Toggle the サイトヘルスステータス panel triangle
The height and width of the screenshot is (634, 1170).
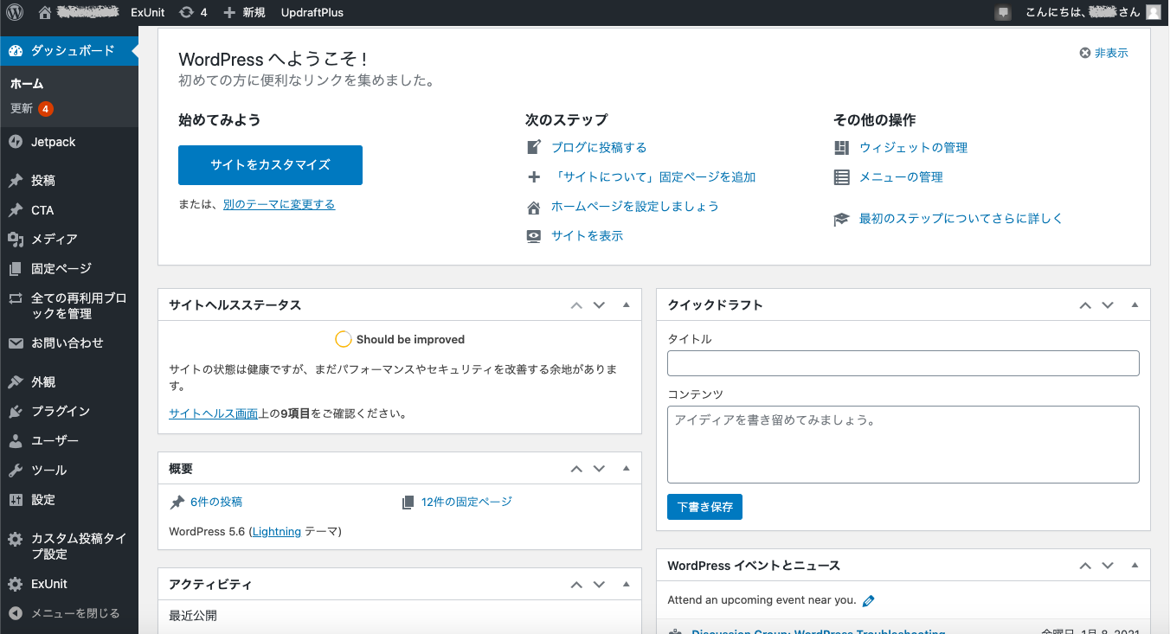click(627, 304)
